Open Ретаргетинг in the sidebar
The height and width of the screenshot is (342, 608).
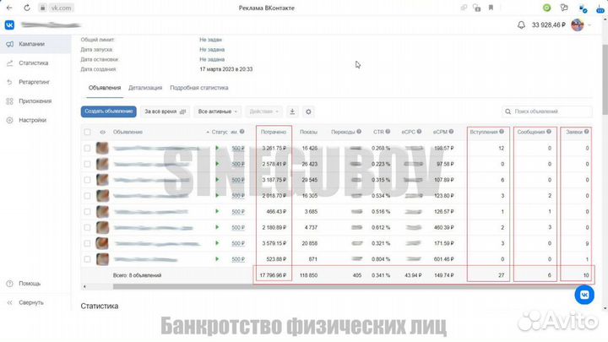tap(35, 82)
